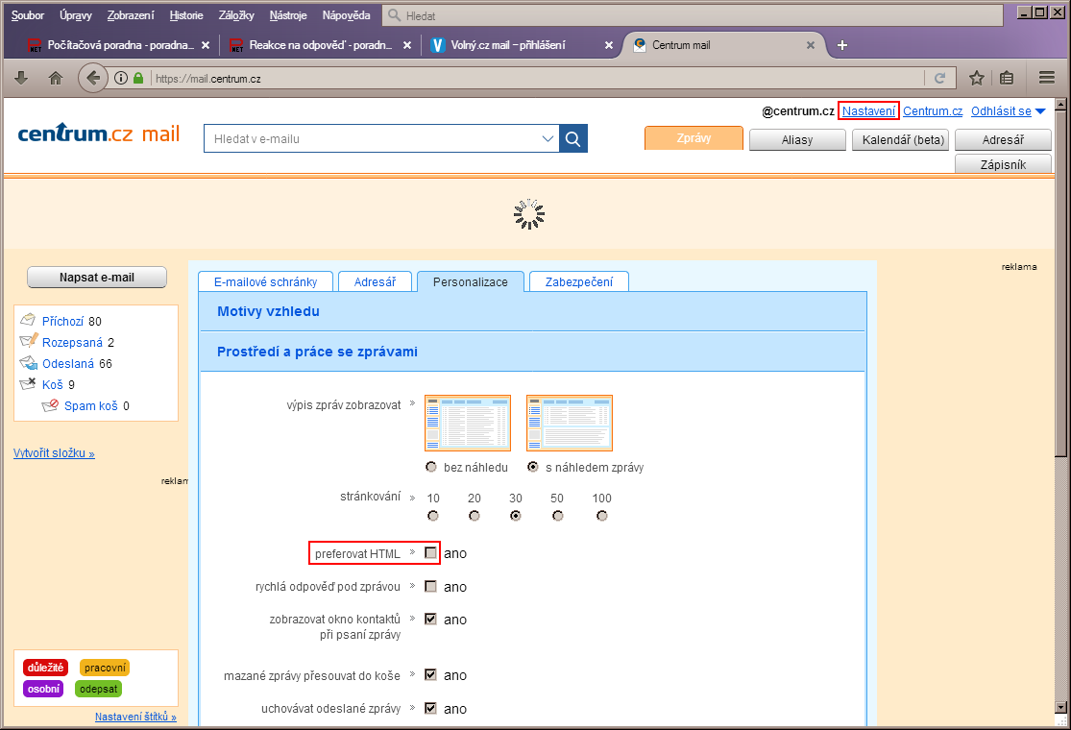Screen dimensions: 1071x730
Task: Bookmark this page with star icon
Action: point(977,78)
